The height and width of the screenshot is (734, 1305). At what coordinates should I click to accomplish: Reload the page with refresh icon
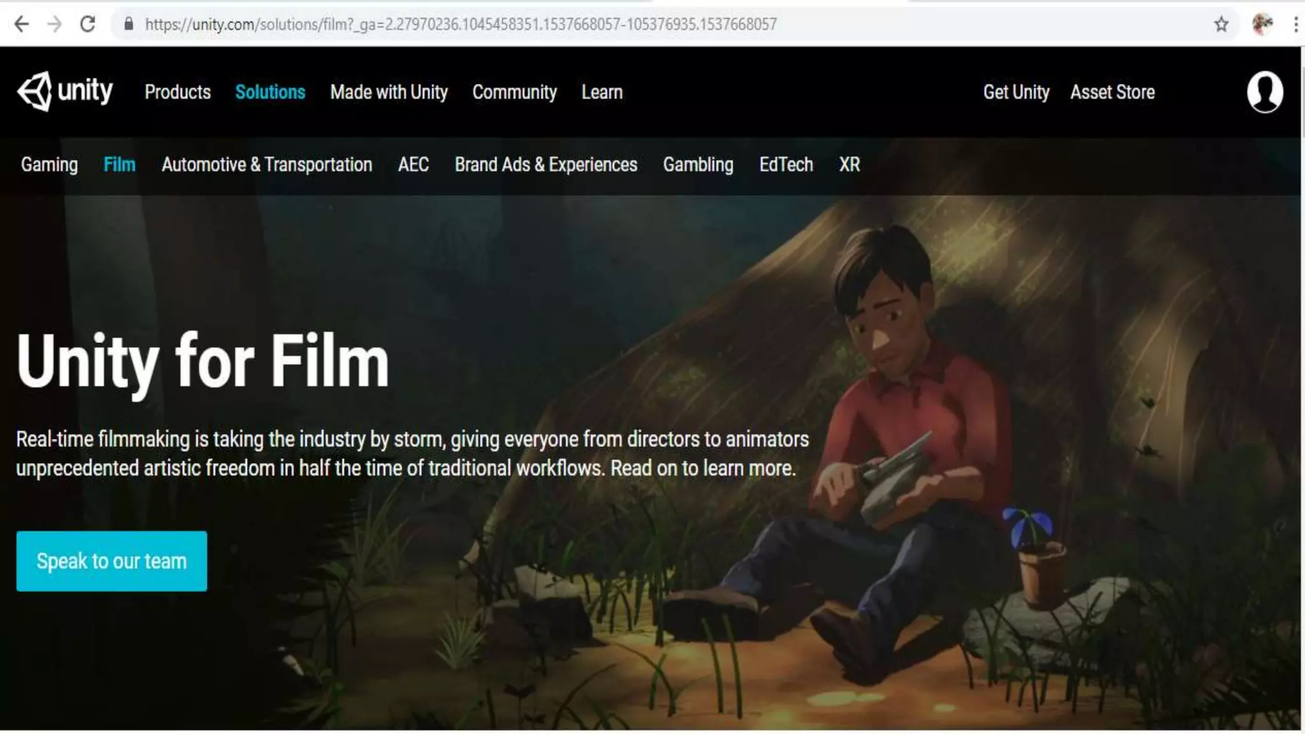(88, 24)
